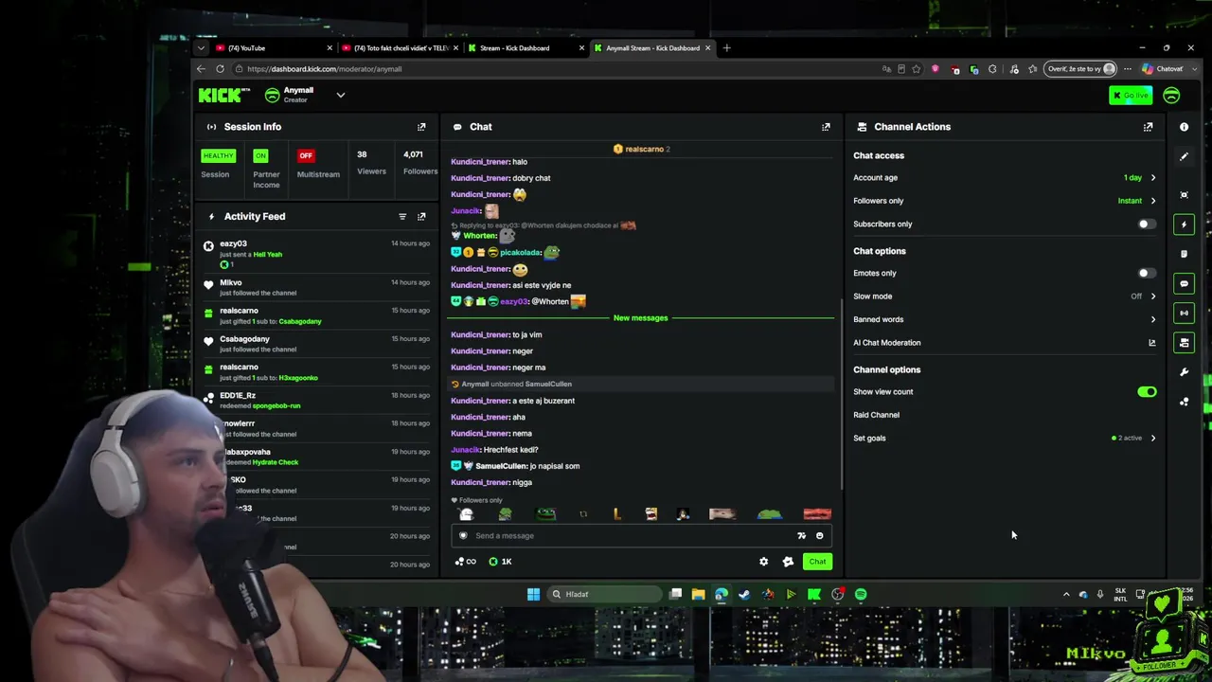Click the Go live button
1212x682 pixels.
point(1132,95)
